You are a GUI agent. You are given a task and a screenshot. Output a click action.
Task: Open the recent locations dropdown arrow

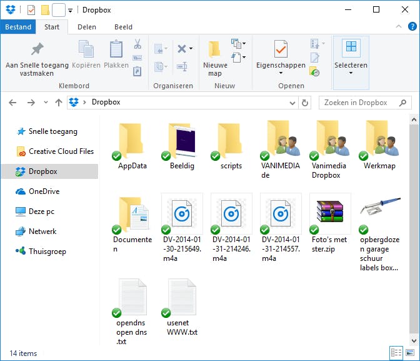point(46,102)
